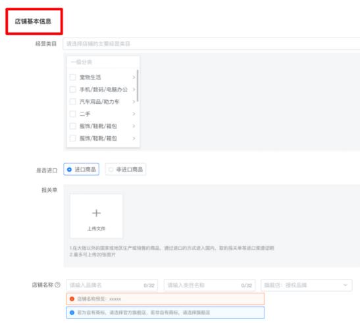Focus the category name input field
The width and height of the screenshot is (360, 323).
209,285
